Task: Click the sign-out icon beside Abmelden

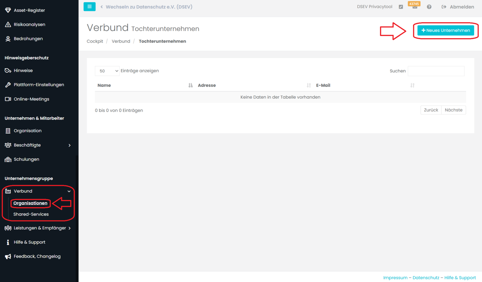Action: coord(444,7)
